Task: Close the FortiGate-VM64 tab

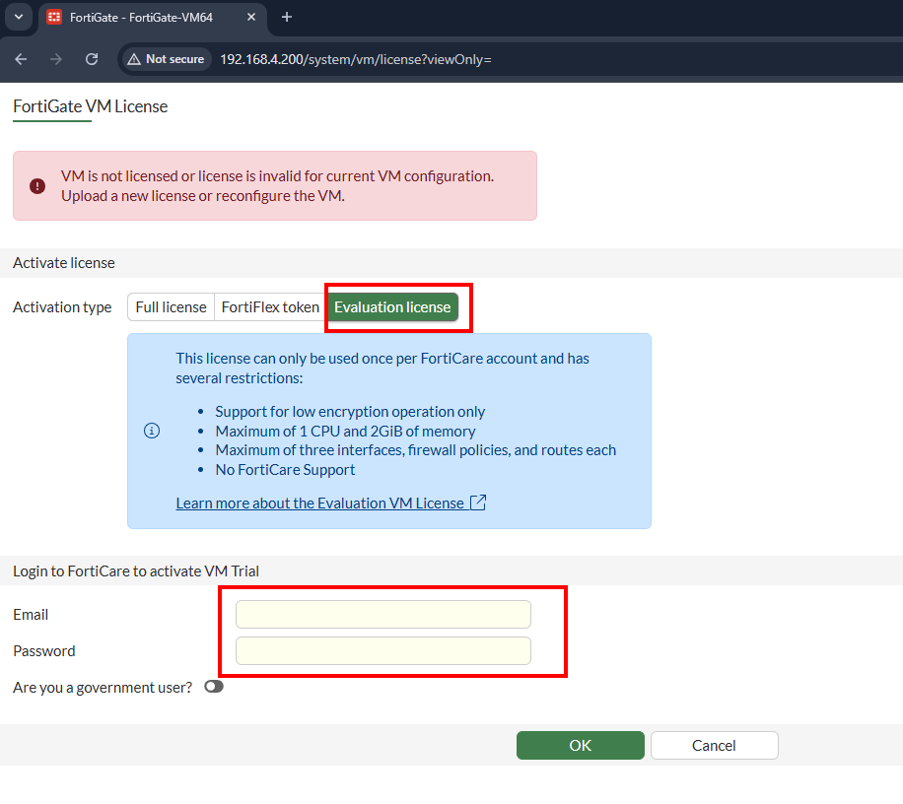Action: [x=251, y=18]
